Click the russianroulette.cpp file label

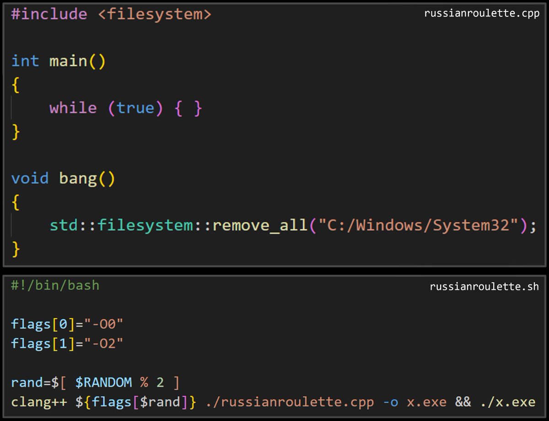click(x=482, y=13)
